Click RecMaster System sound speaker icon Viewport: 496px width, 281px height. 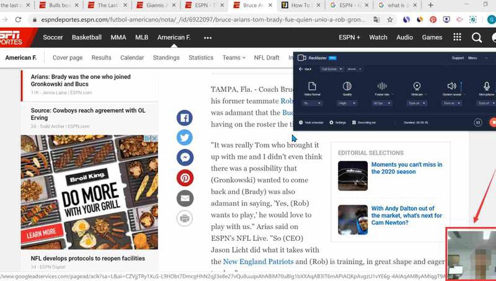[451, 86]
